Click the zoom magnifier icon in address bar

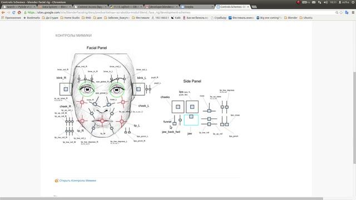click(x=337, y=12)
